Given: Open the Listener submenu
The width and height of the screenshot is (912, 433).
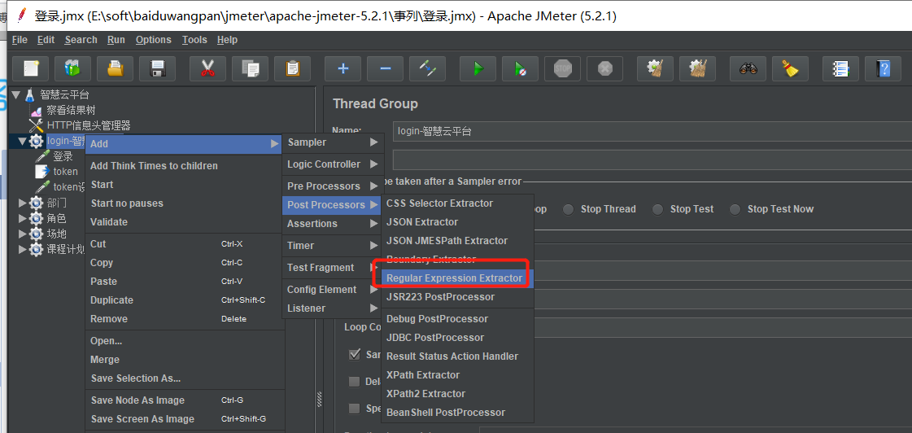Looking at the screenshot, I should pyautogui.click(x=334, y=308).
